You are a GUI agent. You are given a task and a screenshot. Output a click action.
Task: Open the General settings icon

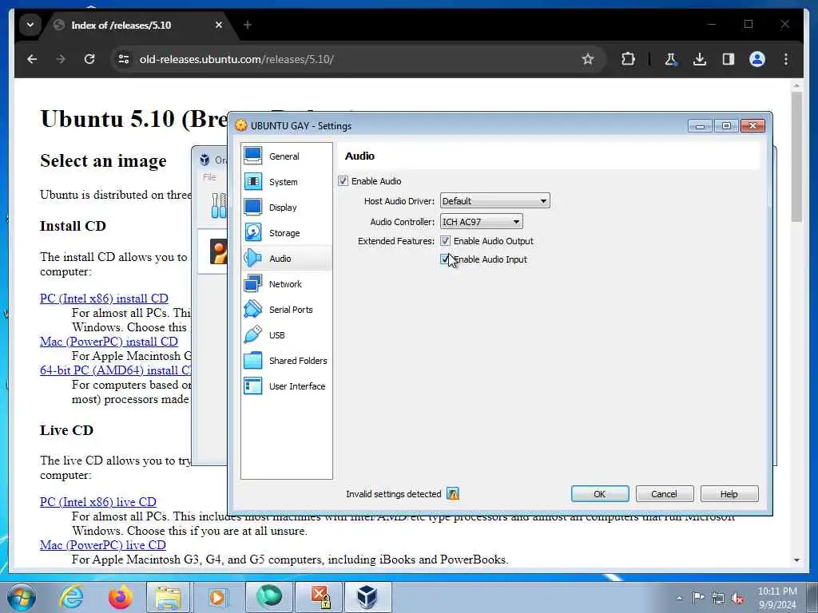[253, 156]
